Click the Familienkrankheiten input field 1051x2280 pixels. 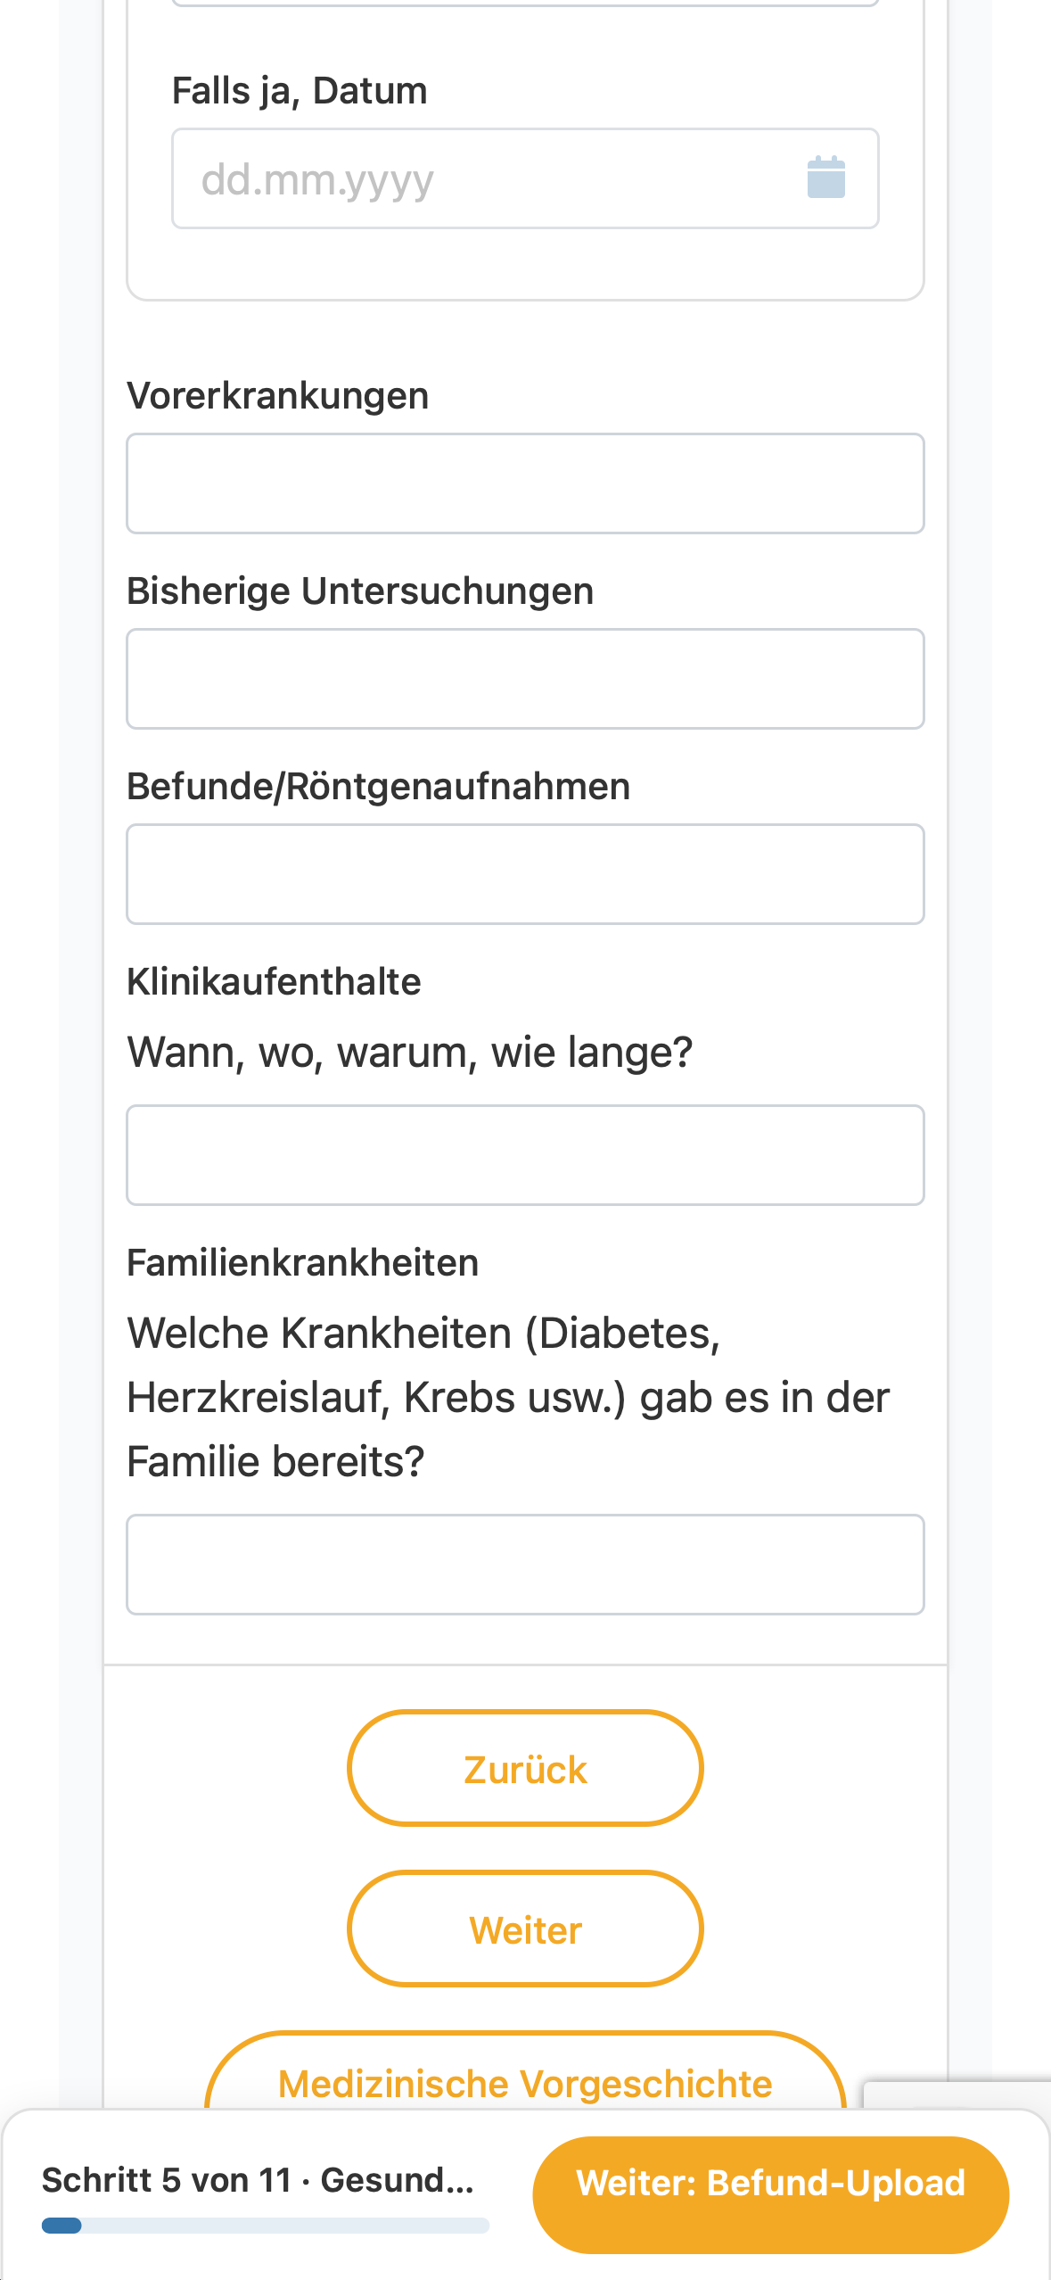[525, 1565]
